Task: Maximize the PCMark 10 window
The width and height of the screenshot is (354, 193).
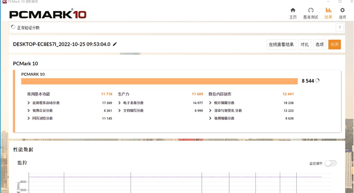Action: click(340, 1)
